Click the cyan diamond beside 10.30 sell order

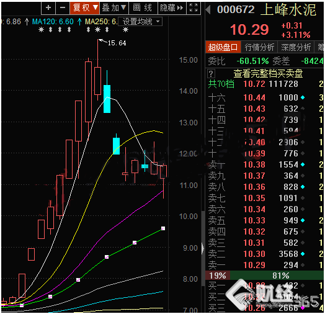(x=303, y=254)
